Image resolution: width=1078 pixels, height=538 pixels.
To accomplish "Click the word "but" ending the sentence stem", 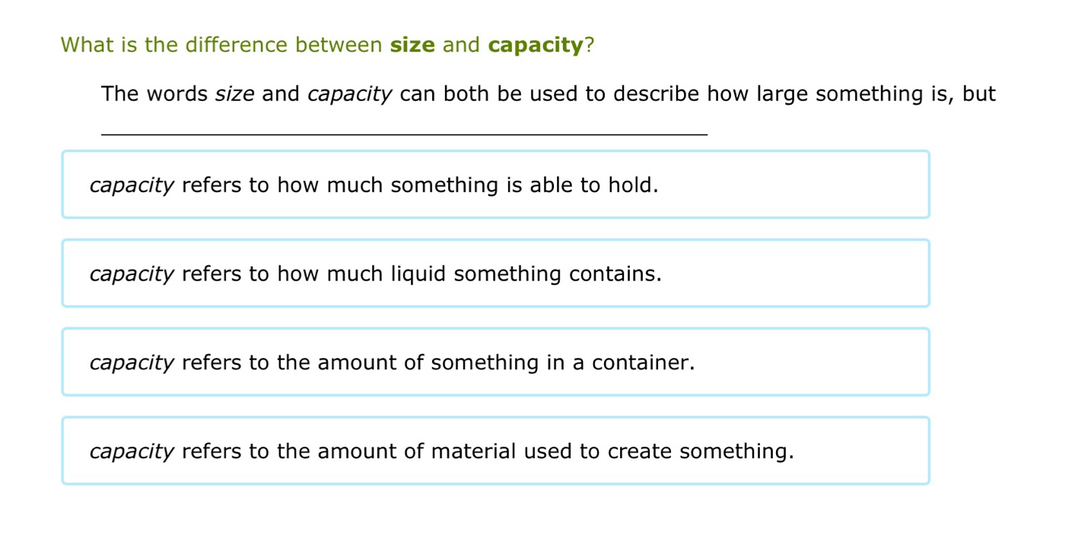I will (979, 94).
